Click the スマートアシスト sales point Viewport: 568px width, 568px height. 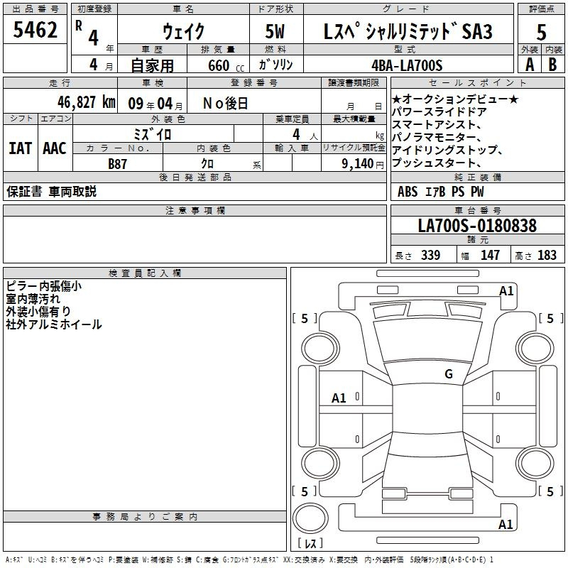pos(437,125)
